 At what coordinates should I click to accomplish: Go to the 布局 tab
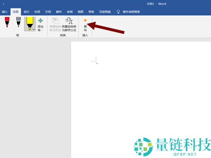point(37,12)
